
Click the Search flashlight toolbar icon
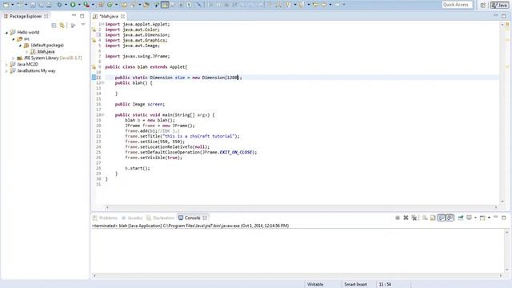(134, 5)
